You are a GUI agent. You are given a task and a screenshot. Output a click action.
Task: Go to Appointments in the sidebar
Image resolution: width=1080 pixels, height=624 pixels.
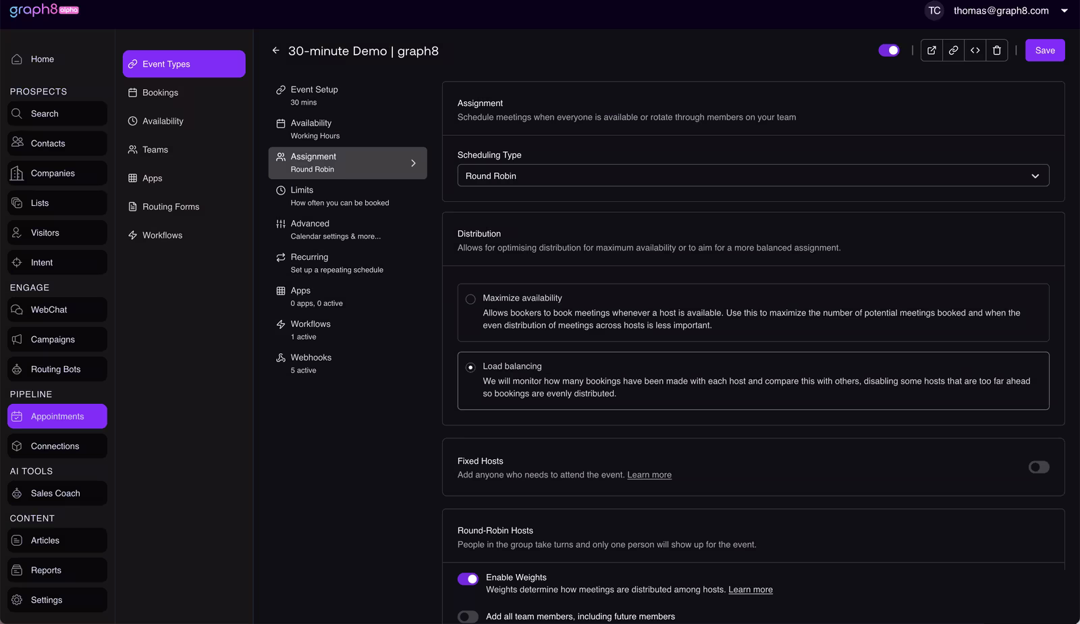(57, 417)
